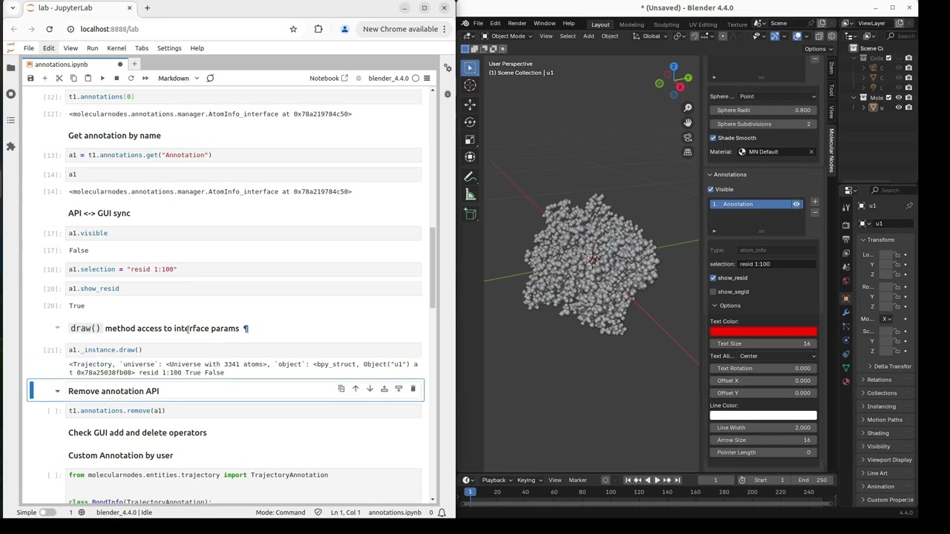Click the Sphere Radii slider field
950x534 pixels.
(763, 110)
